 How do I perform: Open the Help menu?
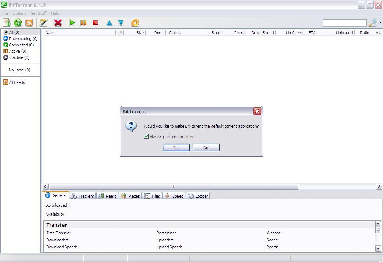point(55,13)
